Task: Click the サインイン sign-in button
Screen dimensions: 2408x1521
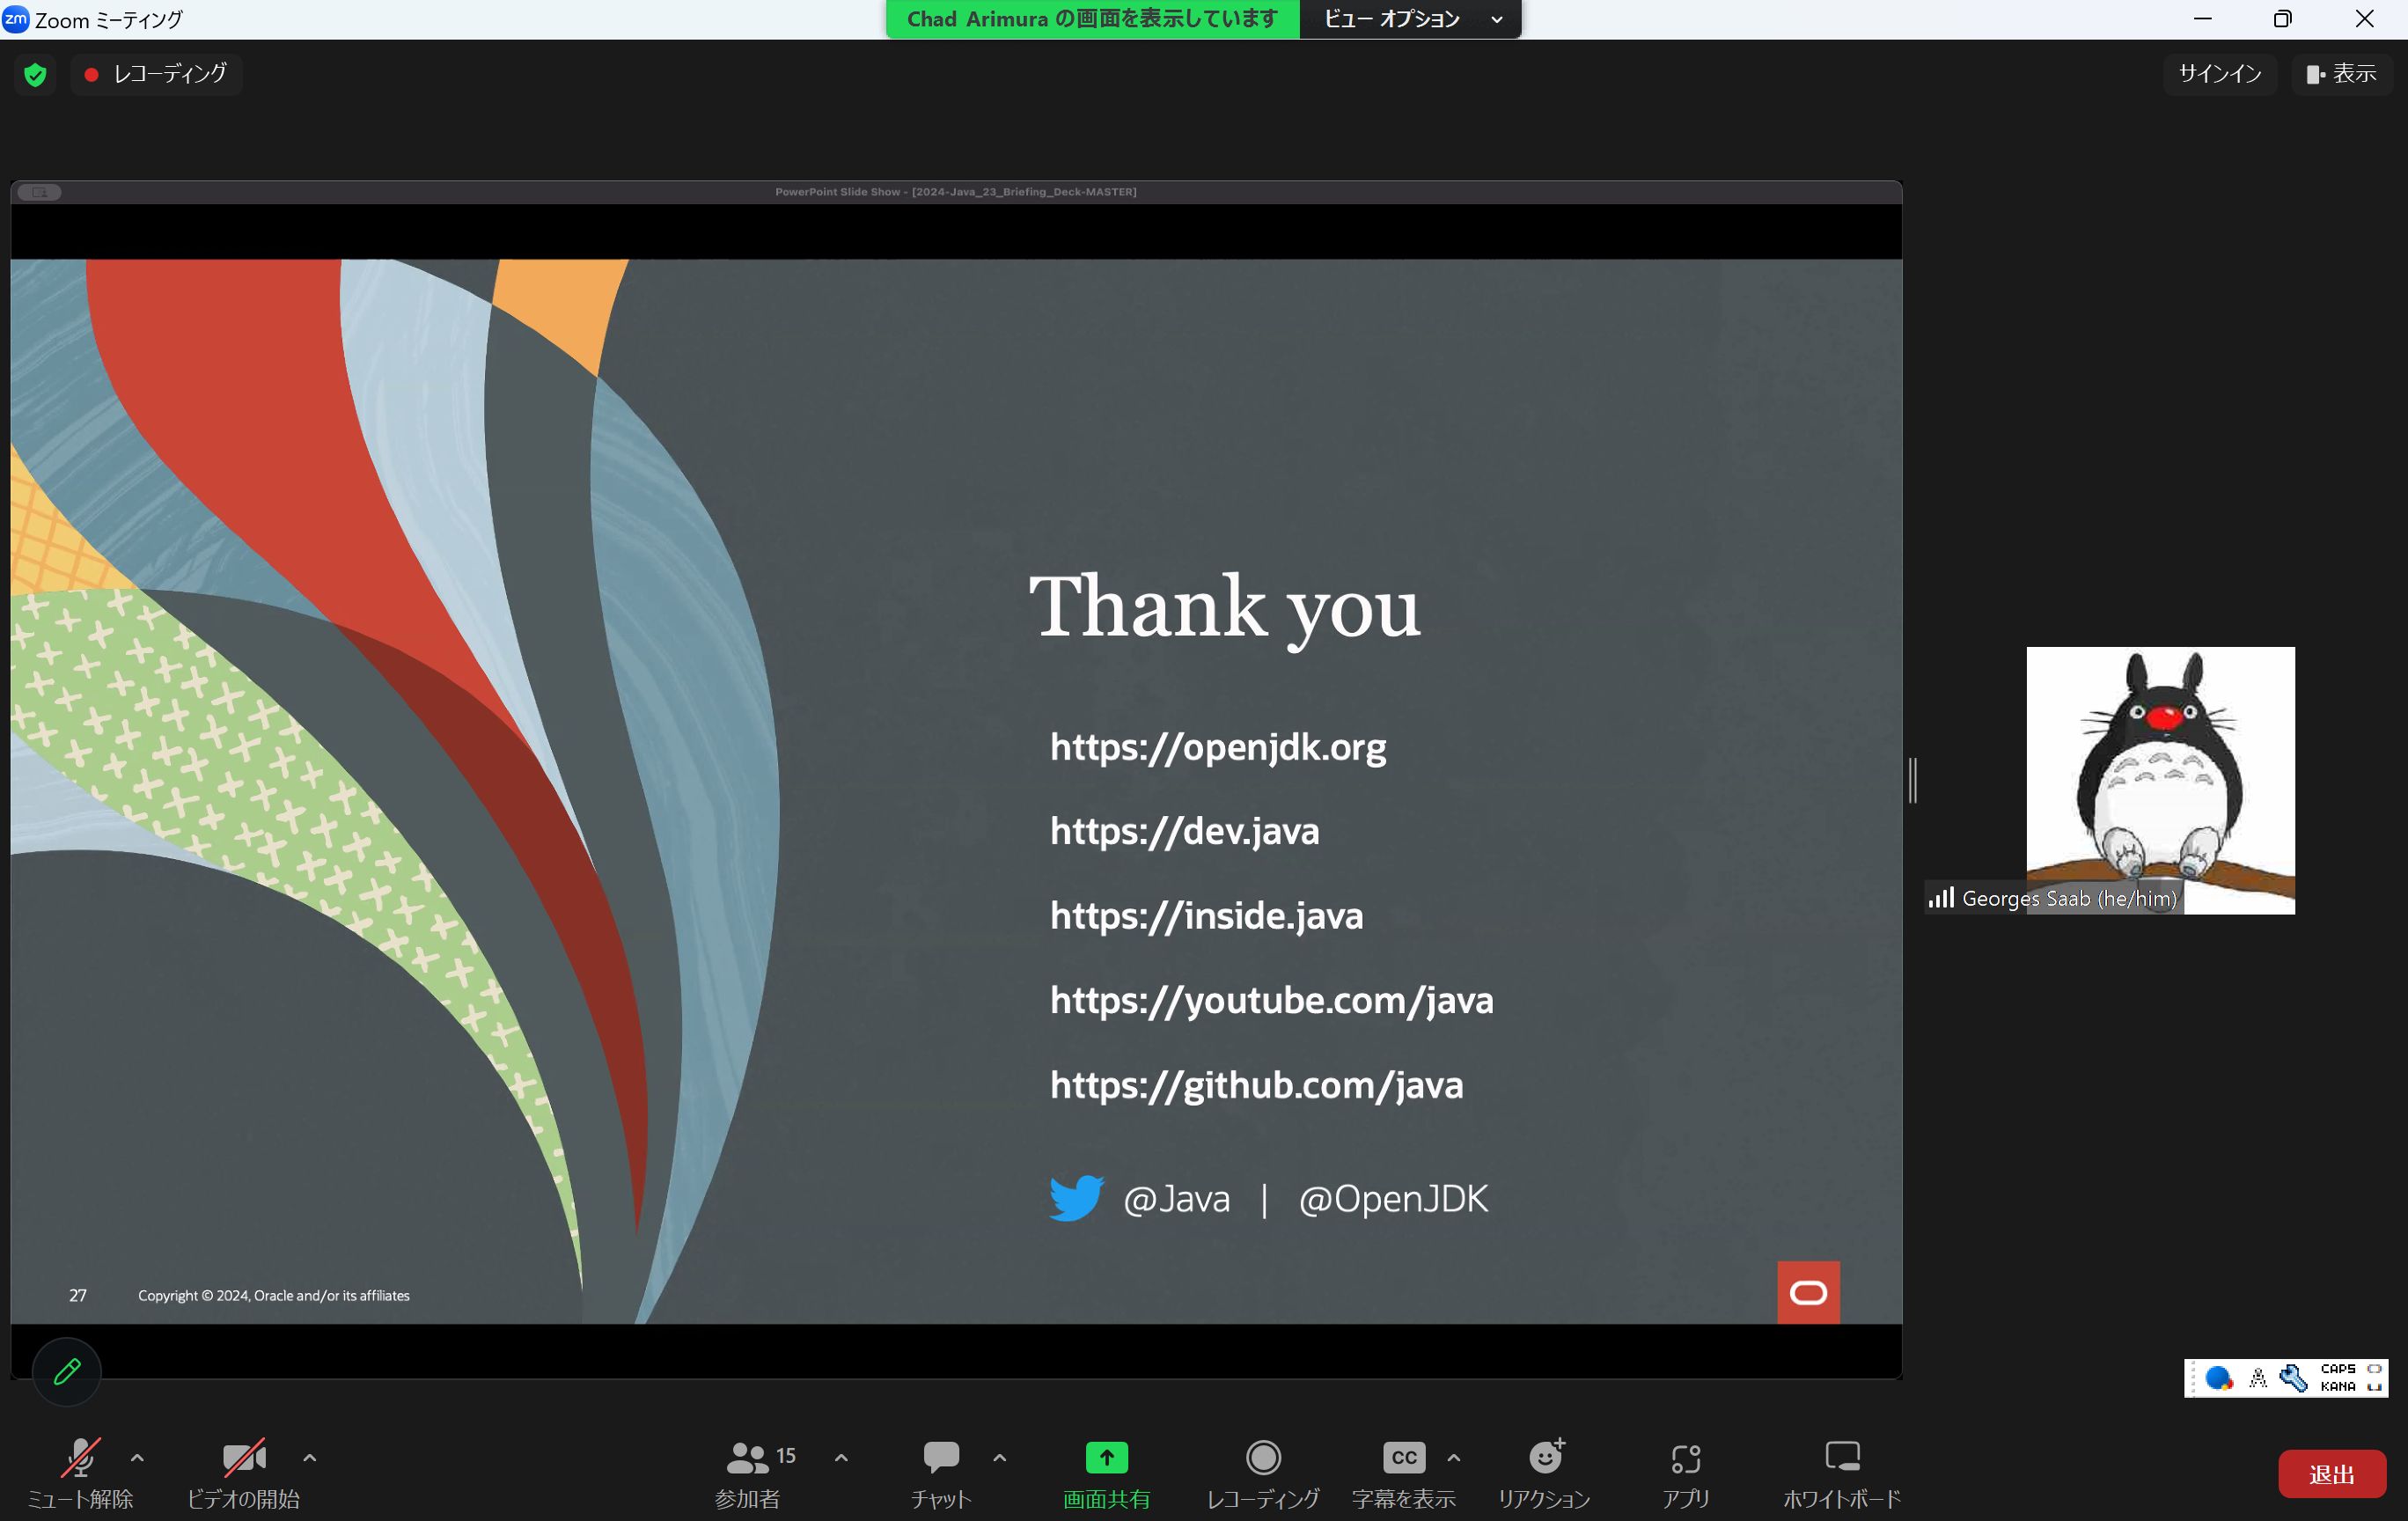Action: coord(2220,74)
